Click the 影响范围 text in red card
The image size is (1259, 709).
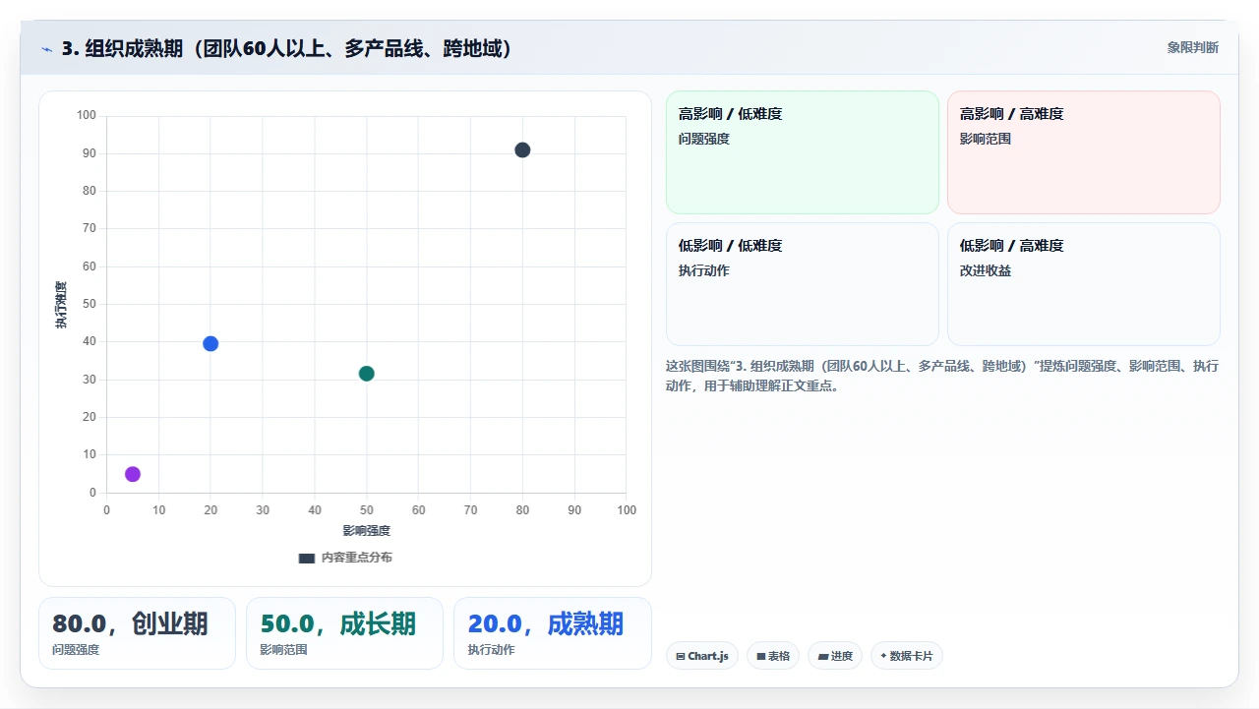tap(986, 139)
